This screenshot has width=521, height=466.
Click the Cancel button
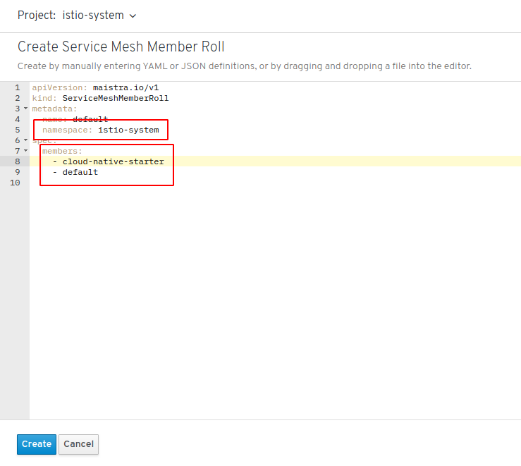coord(79,444)
